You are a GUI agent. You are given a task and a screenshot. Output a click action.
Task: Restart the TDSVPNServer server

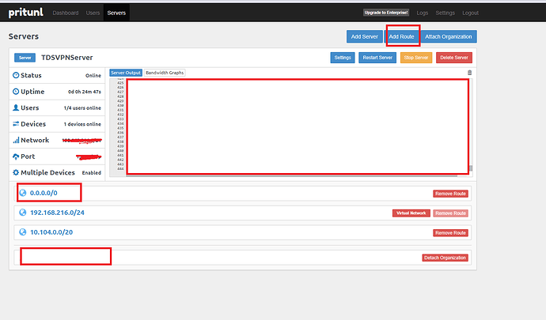pyautogui.click(x=377, y=58)
